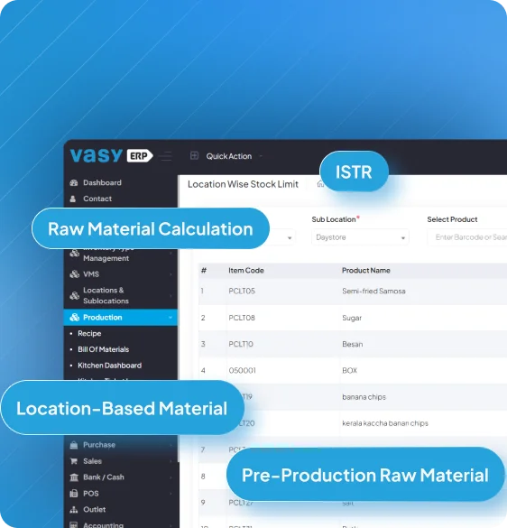Open the Sub Location Daystore dropdown

[x=360, y=237]
